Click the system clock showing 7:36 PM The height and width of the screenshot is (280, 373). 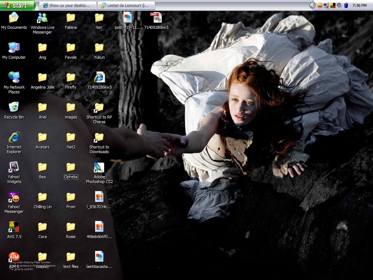[360, 5]
